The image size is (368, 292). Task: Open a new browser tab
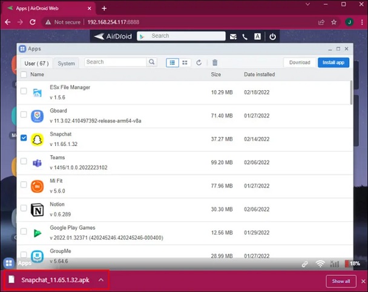click(104, 8)
